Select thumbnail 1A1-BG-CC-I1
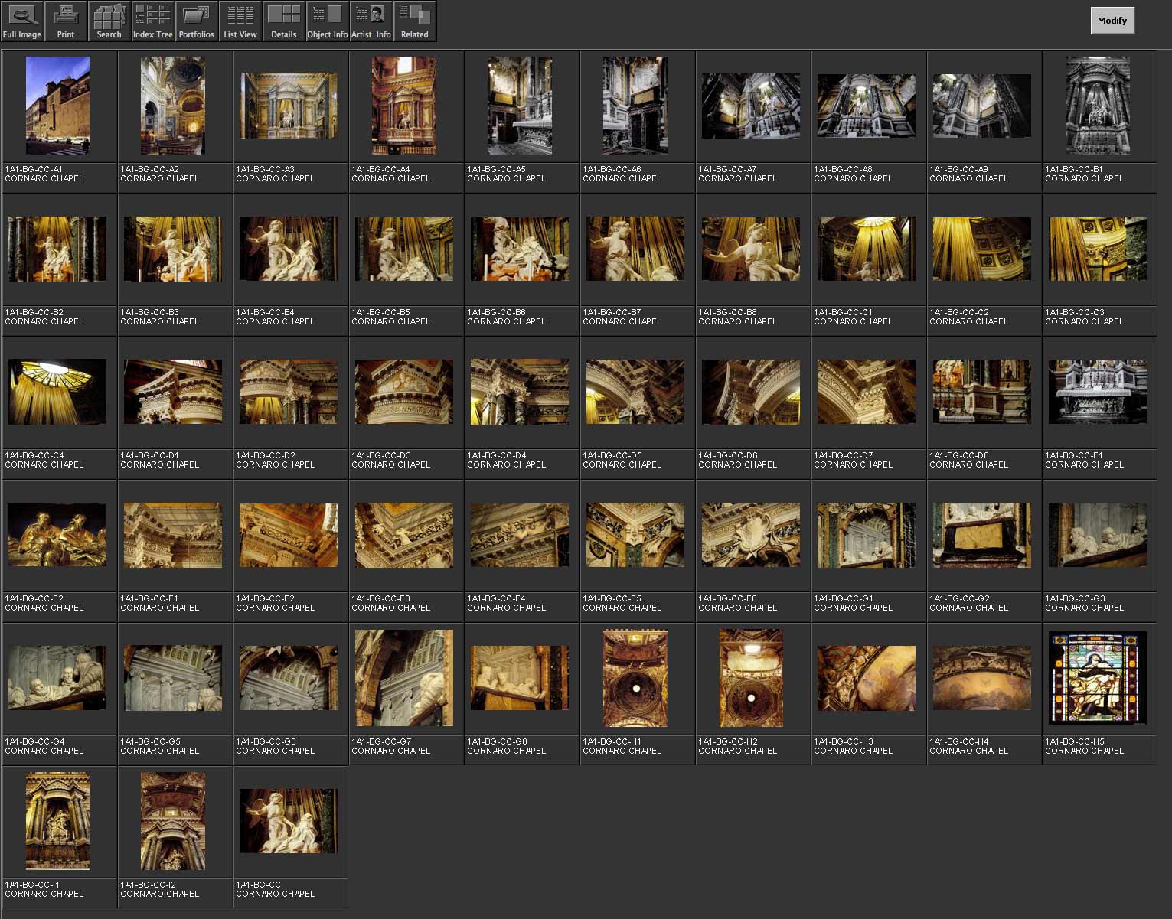Image resolution: width=1172 pixels, height=919 pixels. (x=57, y=821)
